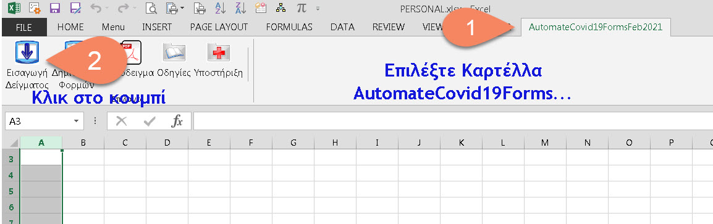The image size is (713, 224).
Task: Select column F header
Action: pos(251,143)
